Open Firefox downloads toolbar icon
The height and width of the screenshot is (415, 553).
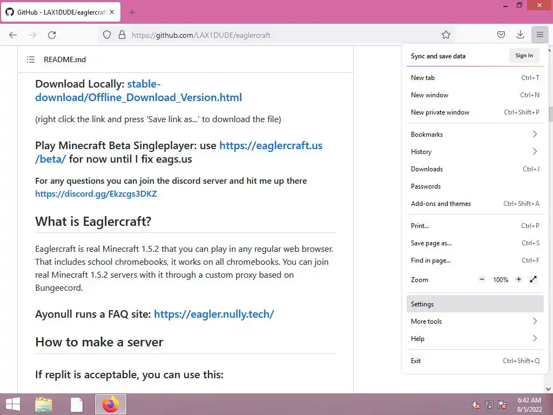coord(520,35)
